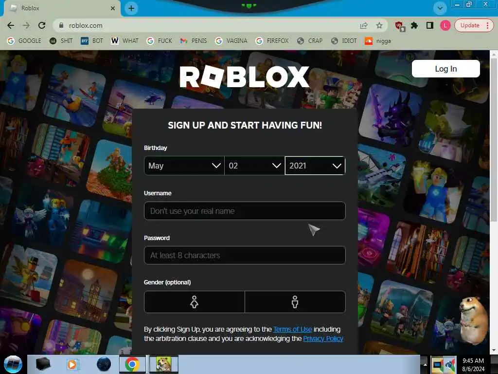
Task: Close the Roblox tab
Action: (x=113, y=8)
